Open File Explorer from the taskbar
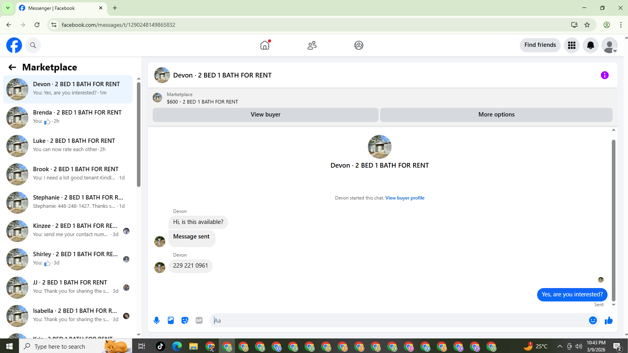The width and height of the screenshot is (628, 353). click(x=193, y=346)
